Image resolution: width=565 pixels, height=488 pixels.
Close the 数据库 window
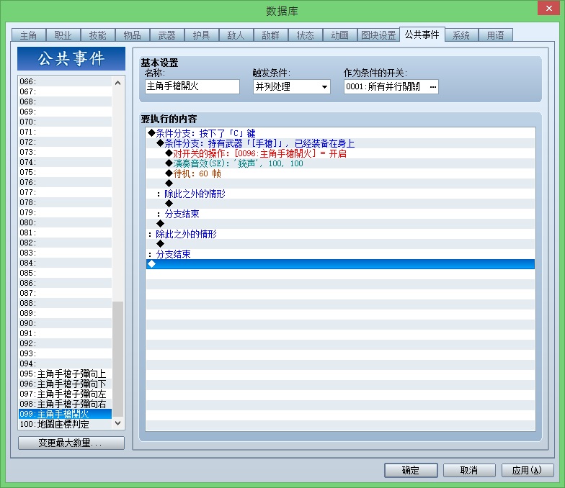(549, 8)
